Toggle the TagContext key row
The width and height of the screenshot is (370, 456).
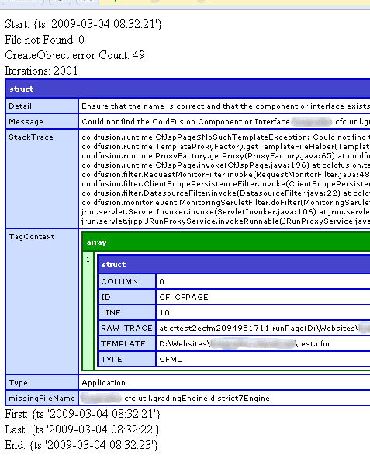[x=42, y=301]
